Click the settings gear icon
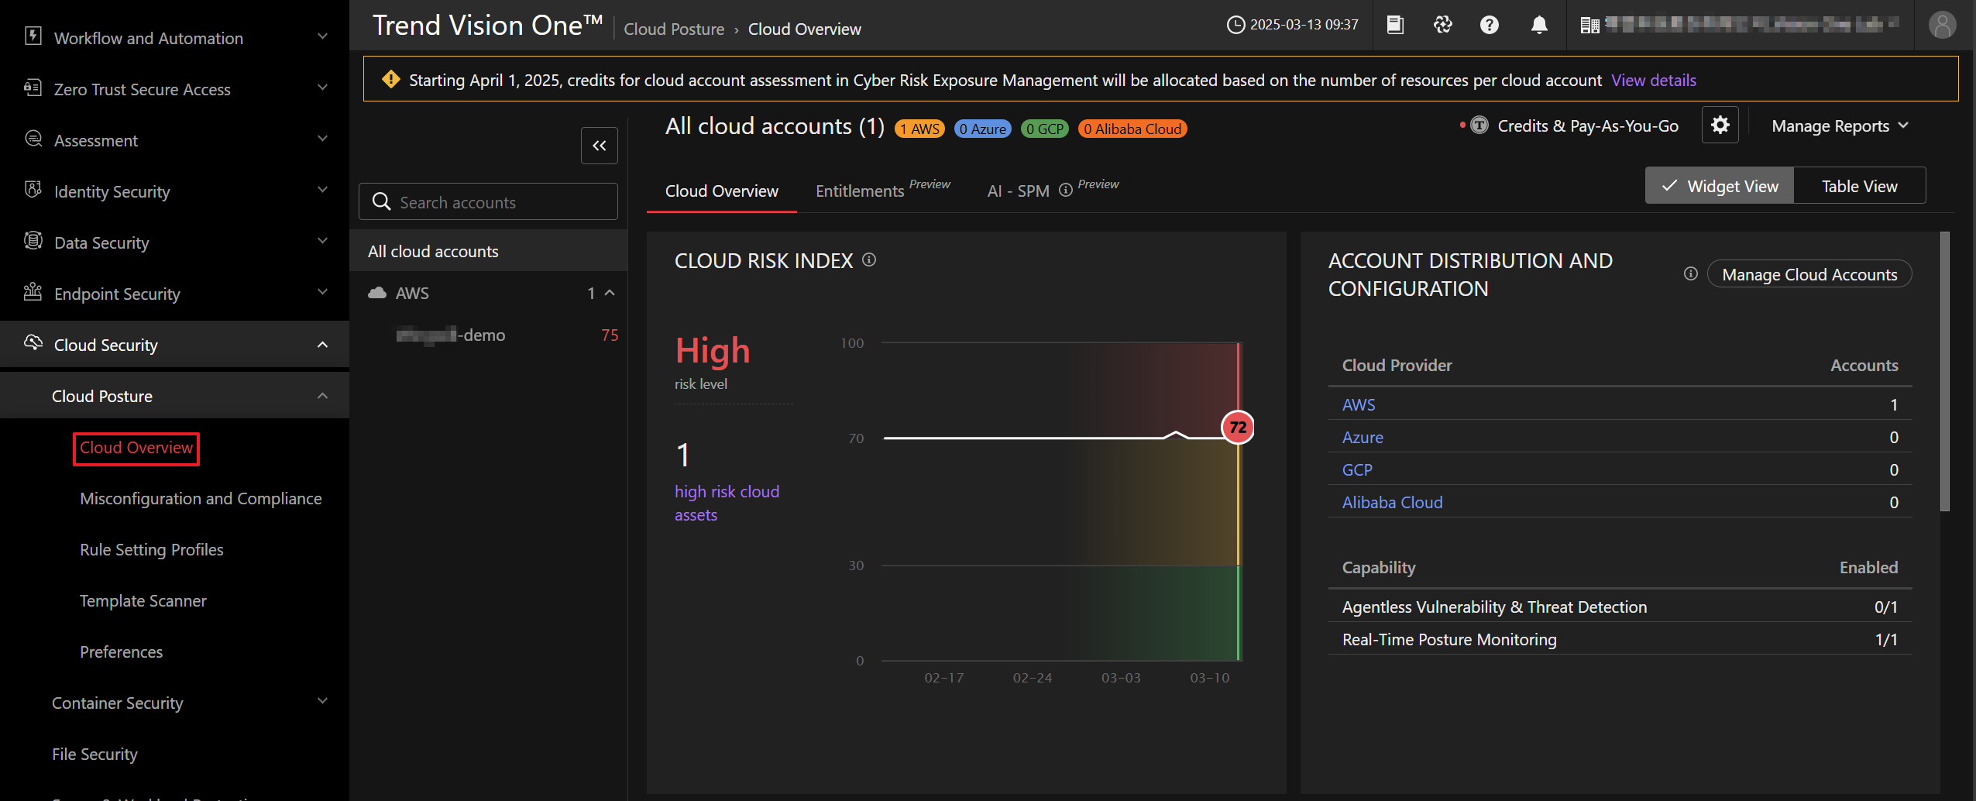1976x801 pixels. 1720,125
